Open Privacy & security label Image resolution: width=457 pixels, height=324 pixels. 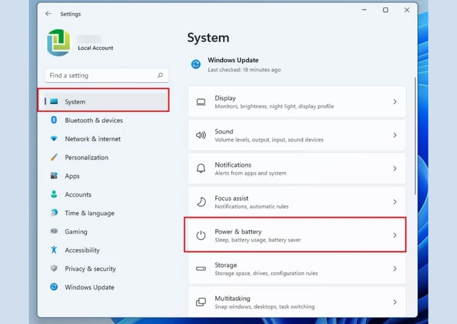[90, 269]
